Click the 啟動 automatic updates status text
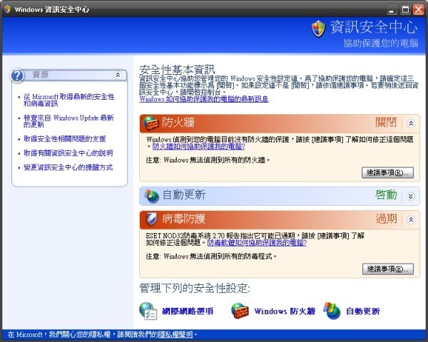 point(386,195)
